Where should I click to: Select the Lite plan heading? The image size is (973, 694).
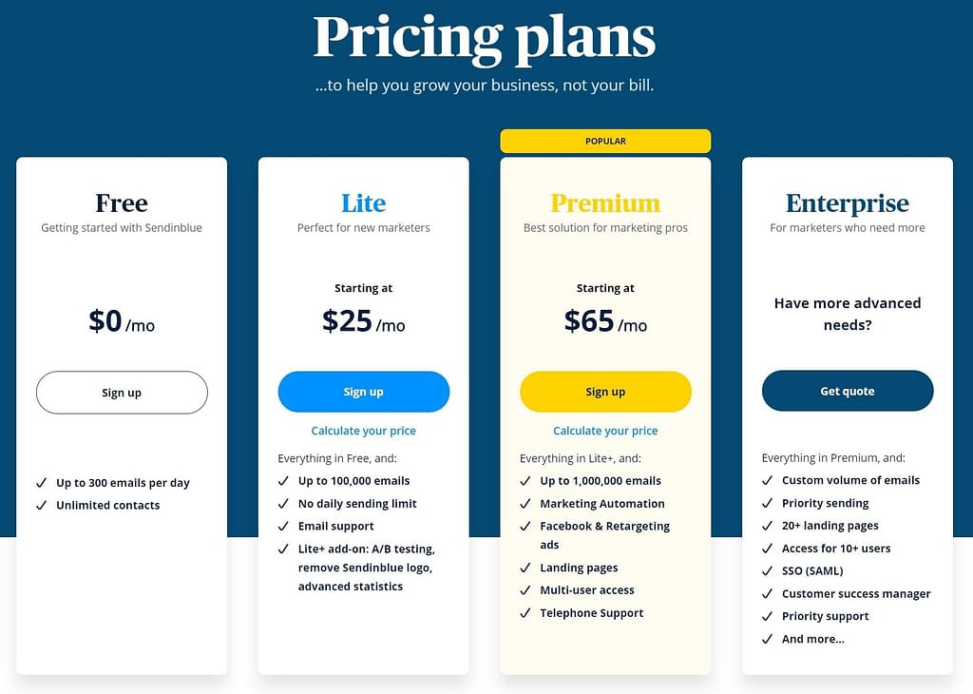click(364, 203)
